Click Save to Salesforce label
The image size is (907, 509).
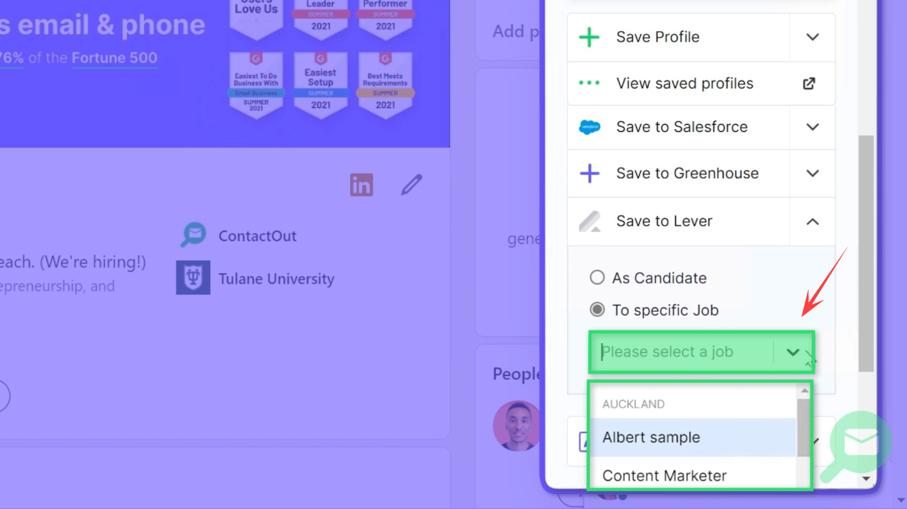tap(682, 127)
